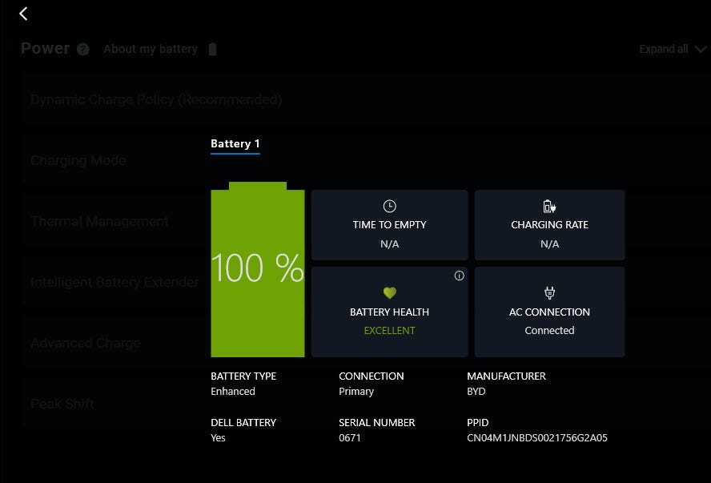Open the Battery Health info icon
Screen dimensions: 711x483
tap(459, 276)
